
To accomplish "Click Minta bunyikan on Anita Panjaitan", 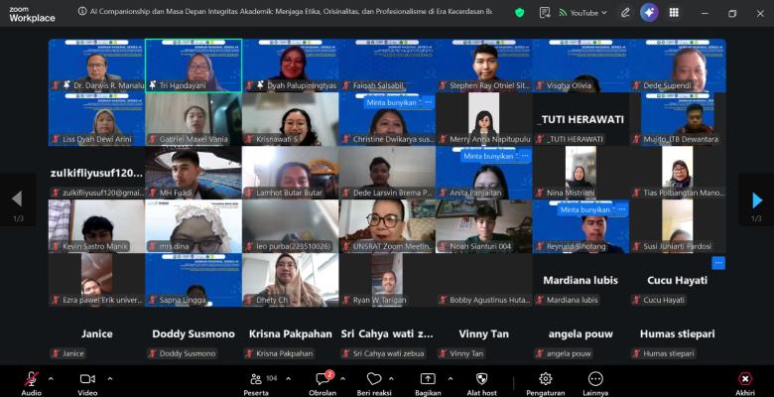I will tap(488, 156).
